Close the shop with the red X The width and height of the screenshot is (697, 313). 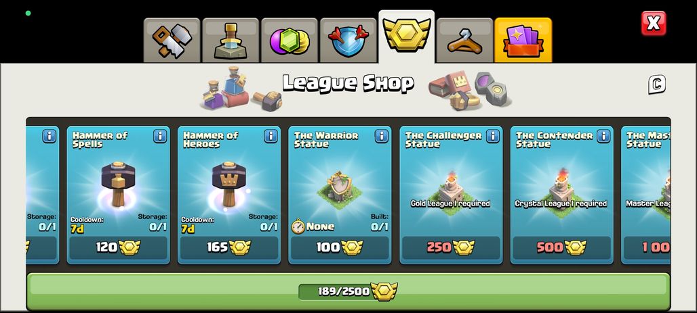coord(654,23)
